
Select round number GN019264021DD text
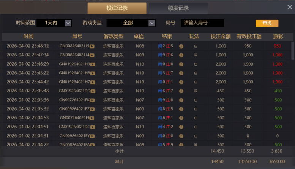tap(74, 91)
